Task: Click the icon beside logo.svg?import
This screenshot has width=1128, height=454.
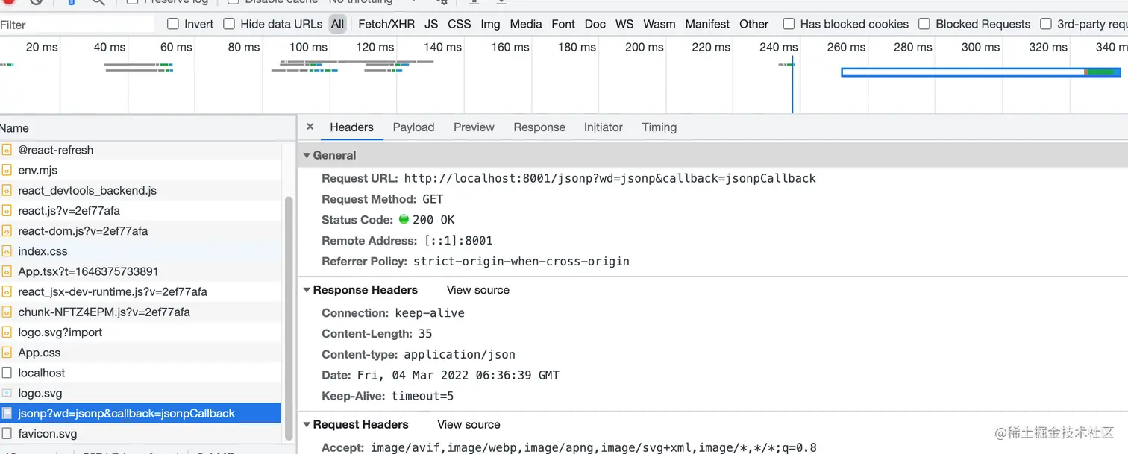Action: tap(7, 332)
